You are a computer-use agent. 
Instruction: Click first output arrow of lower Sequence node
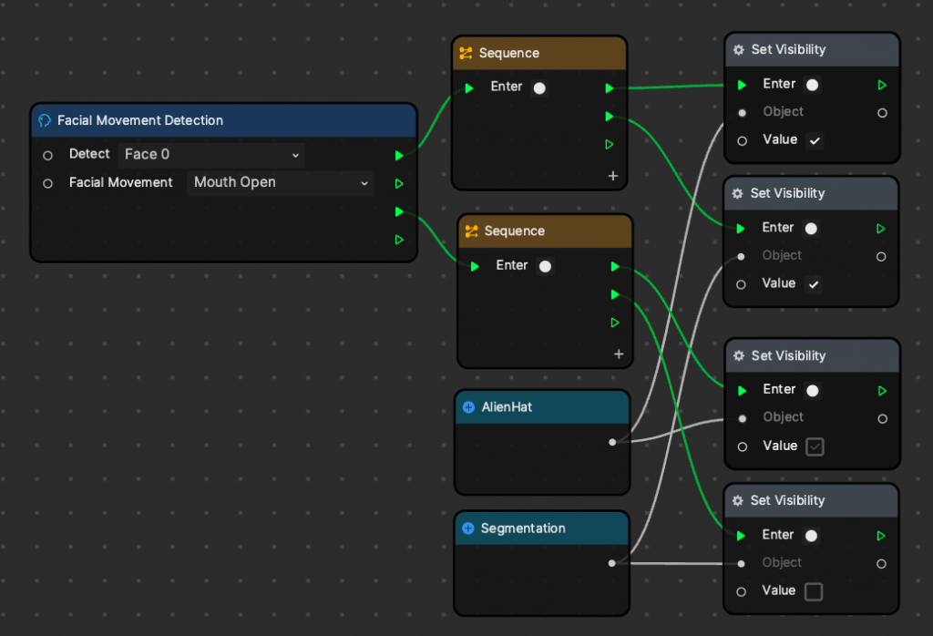tap(615, 267)
